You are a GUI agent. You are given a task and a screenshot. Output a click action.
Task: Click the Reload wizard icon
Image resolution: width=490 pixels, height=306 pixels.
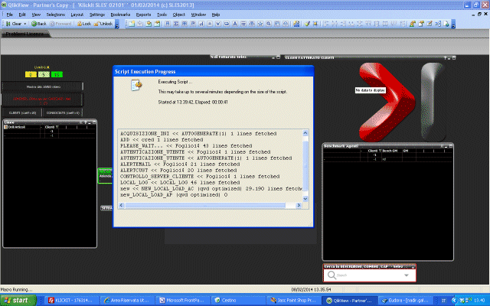click(x=296, y=24)
